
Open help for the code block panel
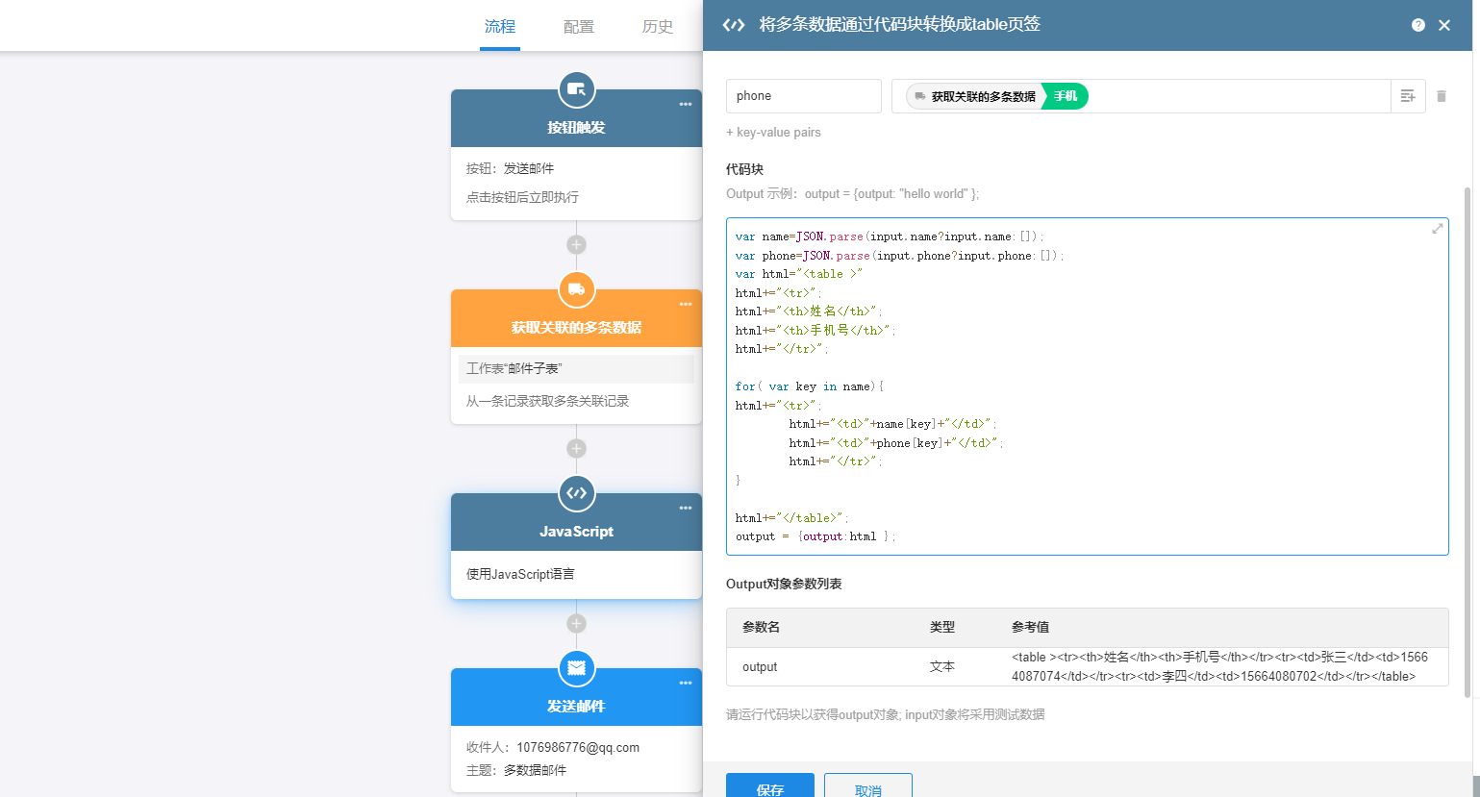tap(1417, 25)
